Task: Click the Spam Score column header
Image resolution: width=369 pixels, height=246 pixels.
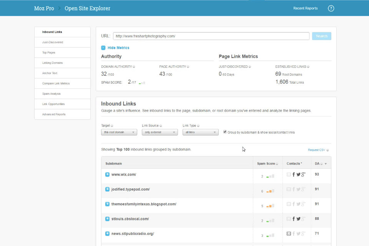Action: tap(266, 164)
